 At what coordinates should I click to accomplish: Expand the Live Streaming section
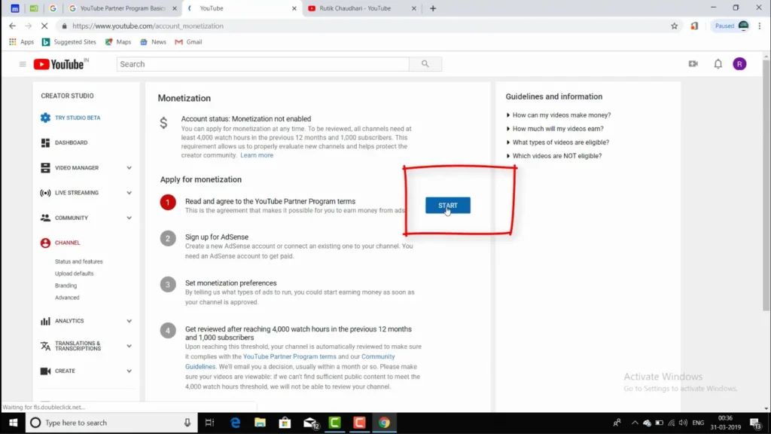pyautogui.click(x=129, y=193)
